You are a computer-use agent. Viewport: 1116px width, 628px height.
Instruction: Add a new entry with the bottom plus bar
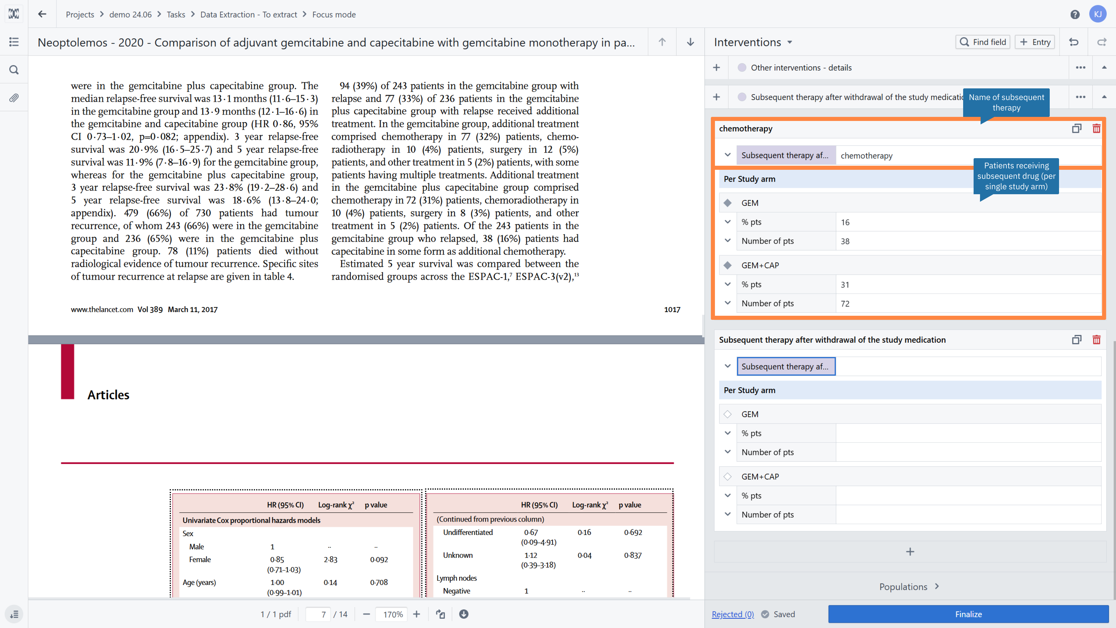coord(910,551)
